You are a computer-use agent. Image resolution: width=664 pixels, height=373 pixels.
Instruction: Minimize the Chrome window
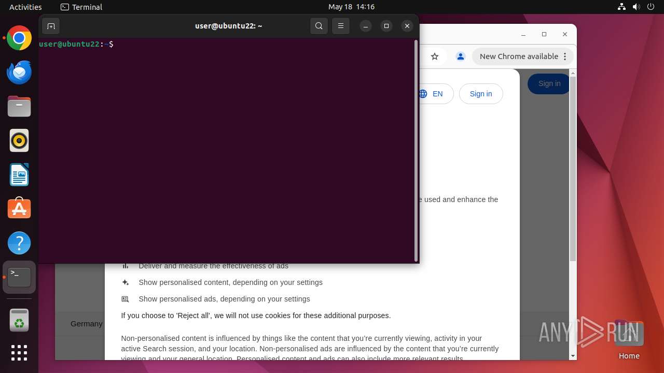click(x=523, y=34)
